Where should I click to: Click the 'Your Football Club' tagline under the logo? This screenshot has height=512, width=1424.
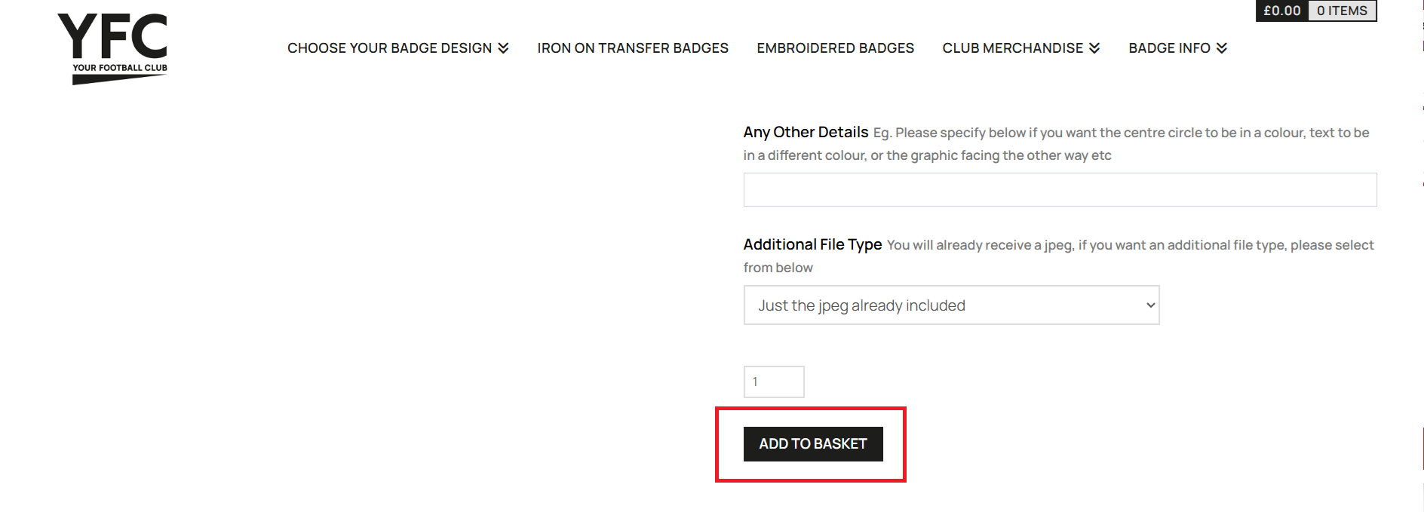click(x=120, y=68)
